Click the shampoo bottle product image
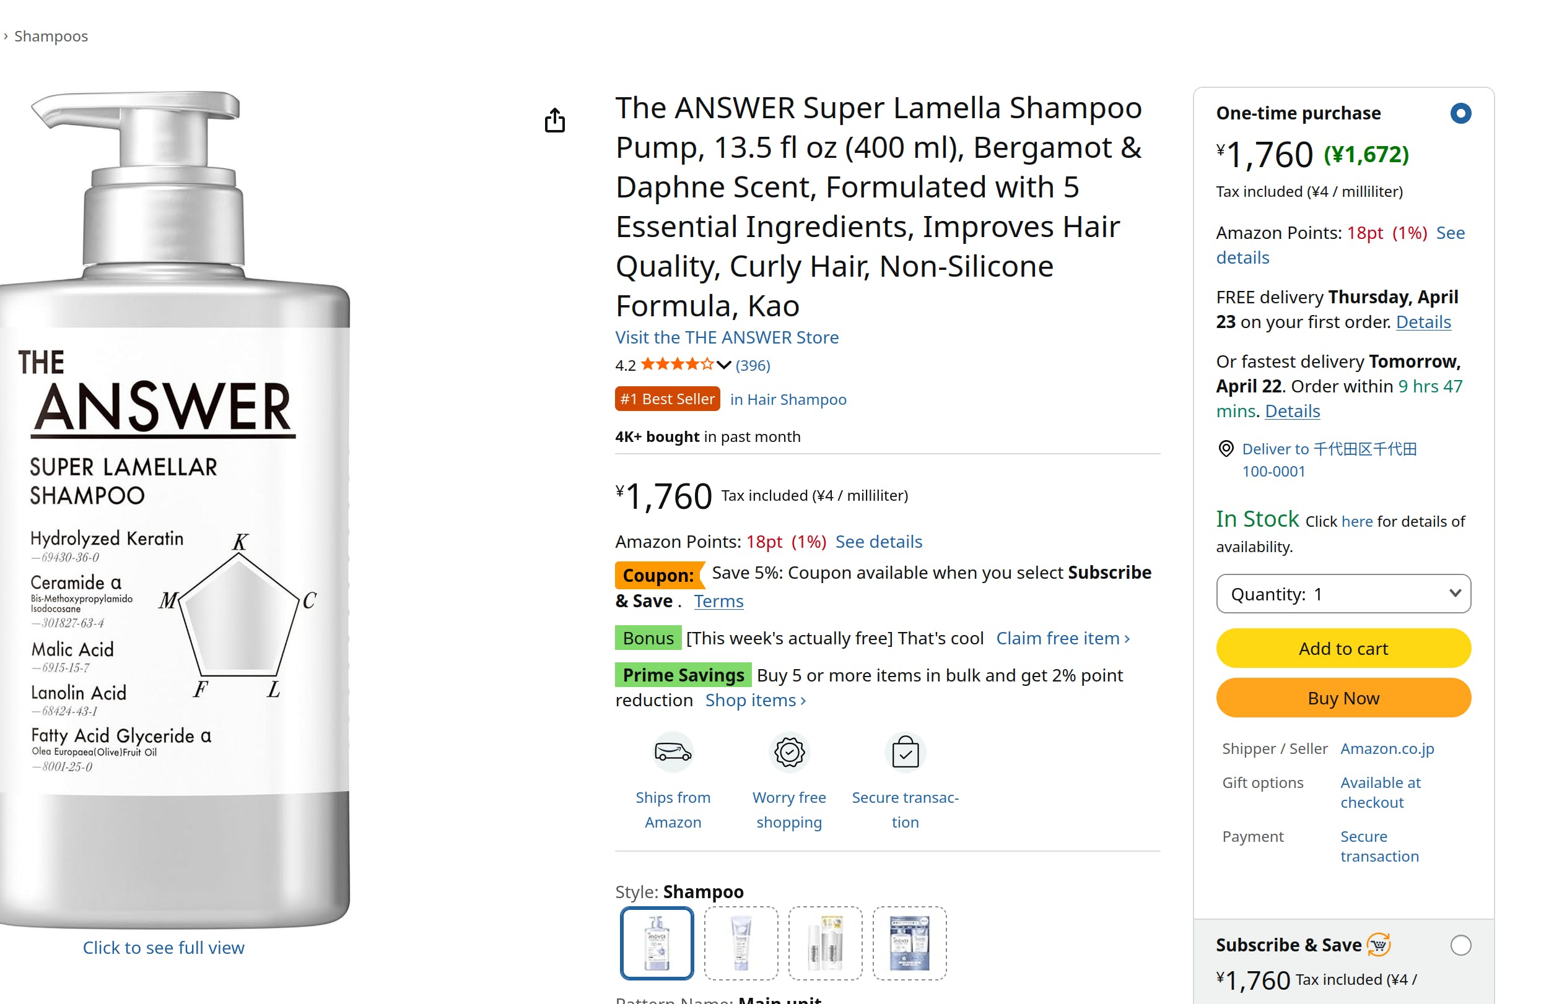1567x1004 pixels. [x=175, y=509]
